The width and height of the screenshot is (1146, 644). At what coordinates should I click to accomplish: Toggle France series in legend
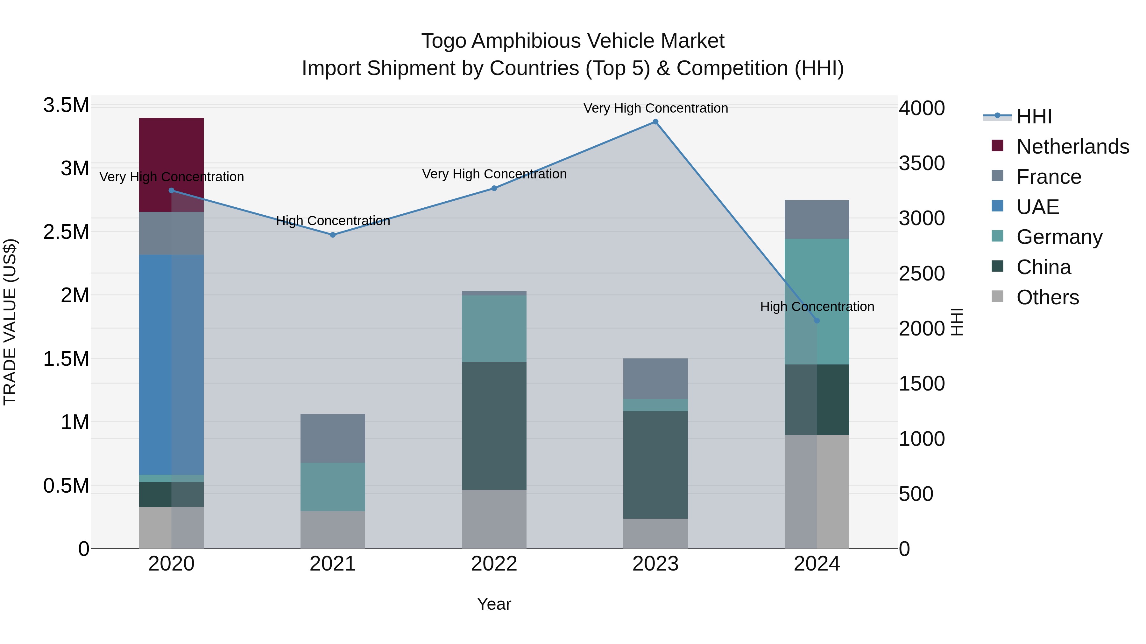click(1036, 177)
